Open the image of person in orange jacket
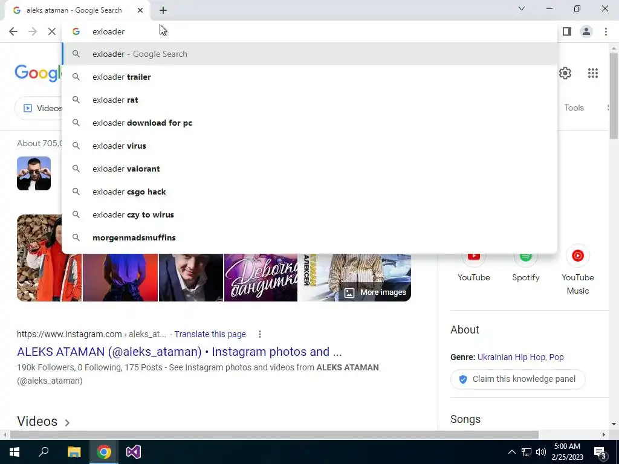Viewport: 619px width, 464px height. click(x=50, y=258)
